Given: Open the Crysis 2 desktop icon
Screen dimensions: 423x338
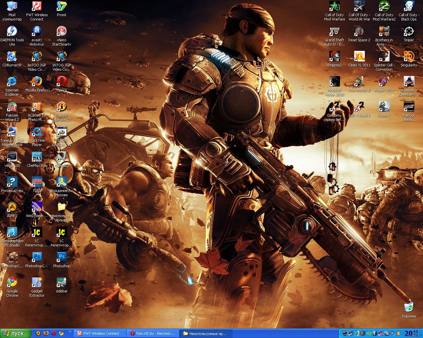Looking at the screenshot, I should 384,109.
